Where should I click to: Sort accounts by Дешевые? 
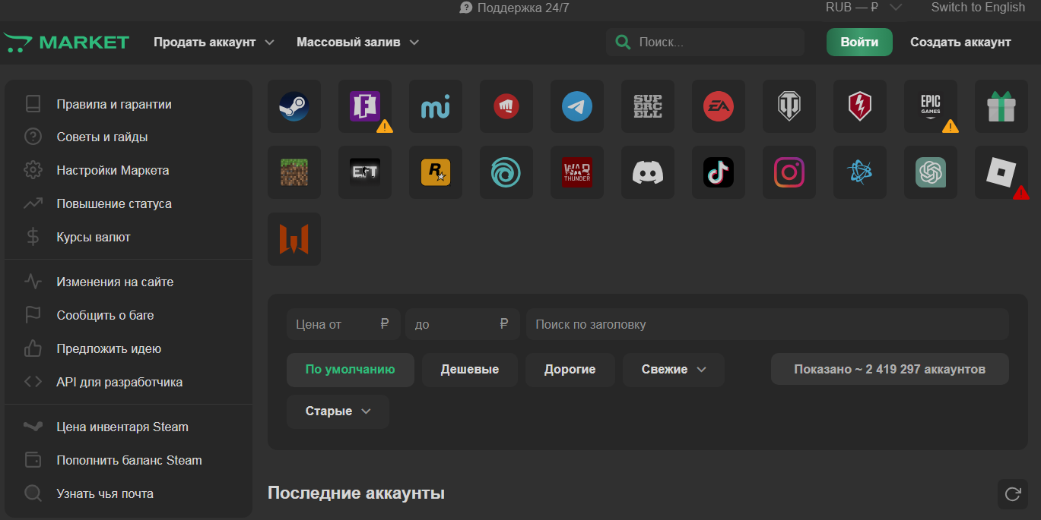pyautogui.click(x=470, y=370)
